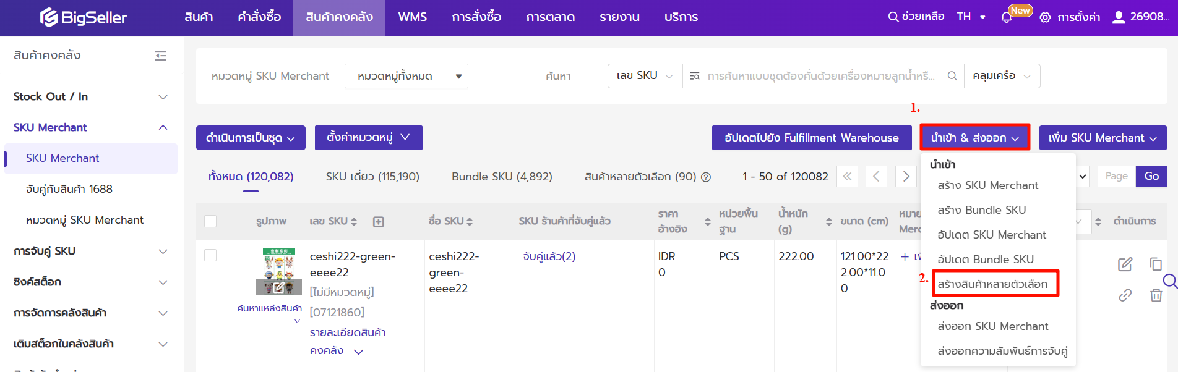The width and height of the screenshot is (1178, 372).
Task: Click the search magnifier in the search box
Action: click(x=952, y=76)
